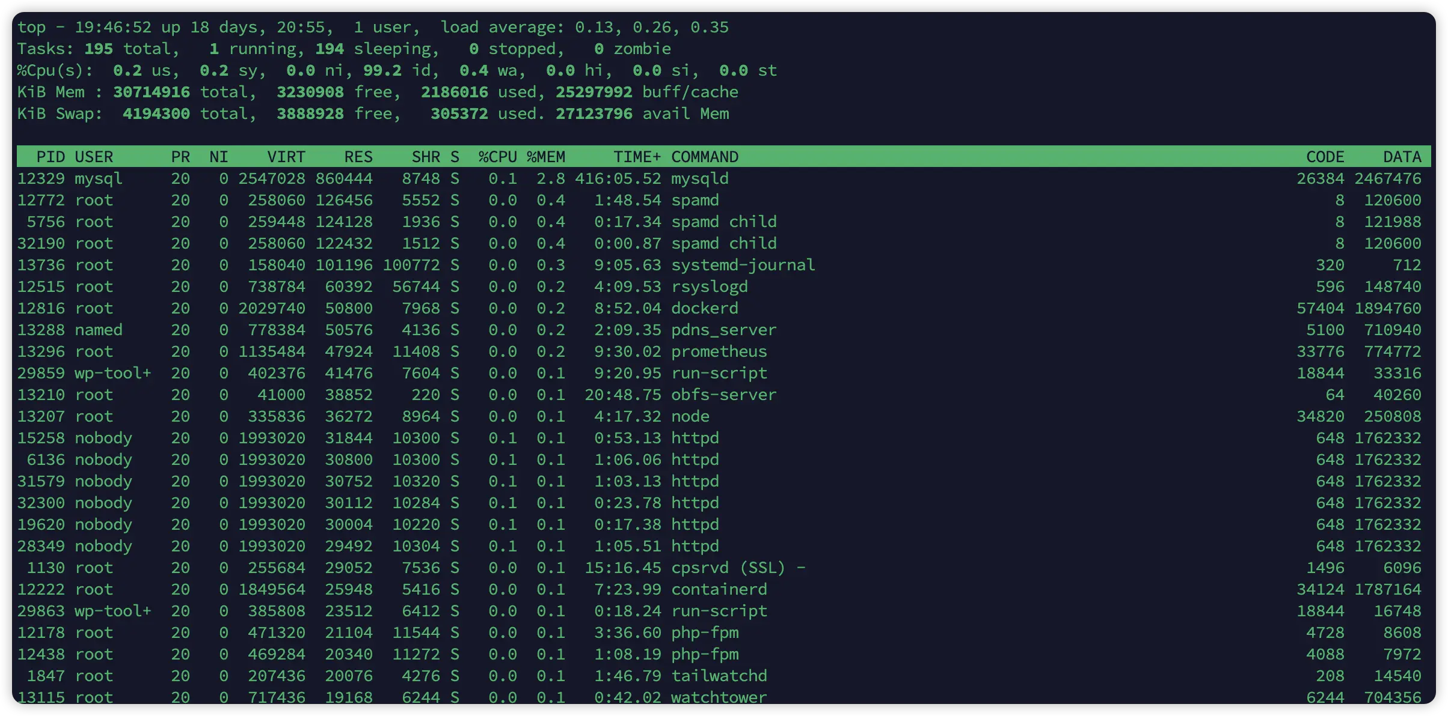Image resolution: width=1448 pixels, height=716 pixels.
Task: Select the watchtower process name
Action: [719, 697]
